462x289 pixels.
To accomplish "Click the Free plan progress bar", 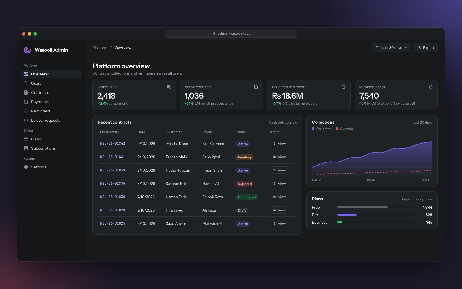I will tap(374, 207).
